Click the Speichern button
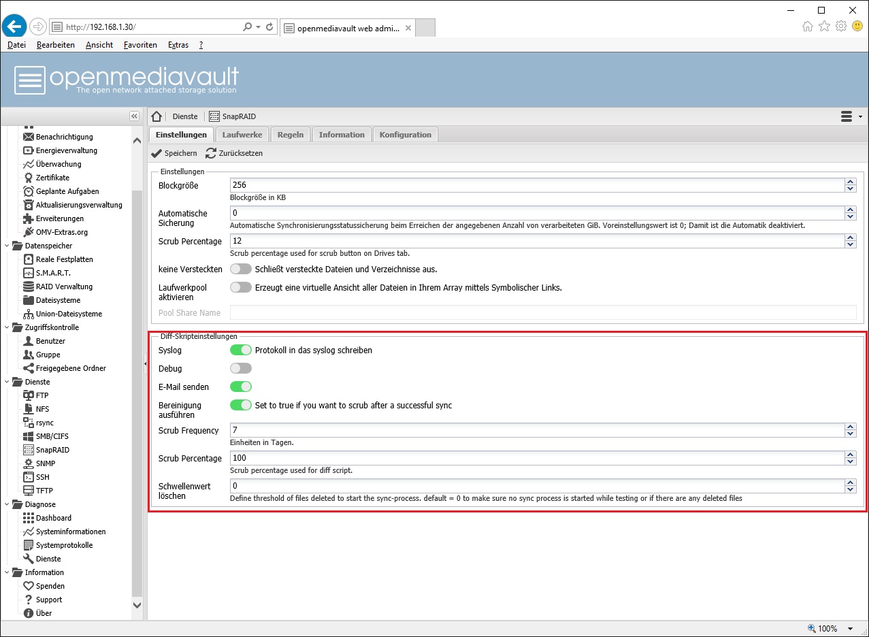 pyautogui.click(x=174, y=153)
